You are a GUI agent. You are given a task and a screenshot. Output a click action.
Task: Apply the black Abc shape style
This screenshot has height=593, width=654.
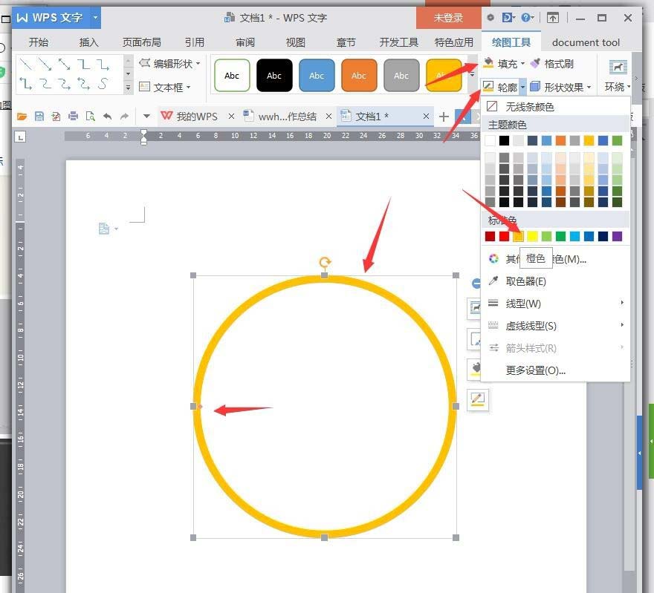[273, 74]
